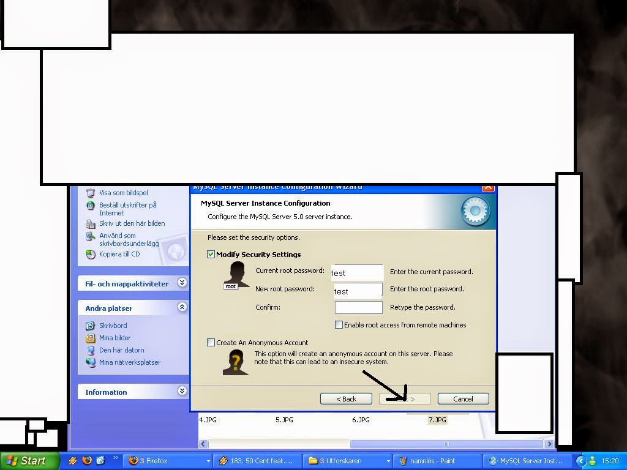Viewport: 627px width, 470px height.
Task: Click the Confirm password field
Action: click(359, 307)
